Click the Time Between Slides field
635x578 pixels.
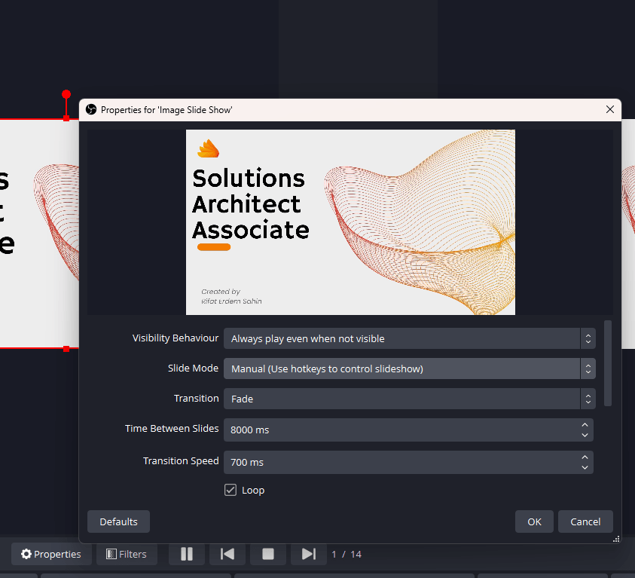[x=408, y=430]
